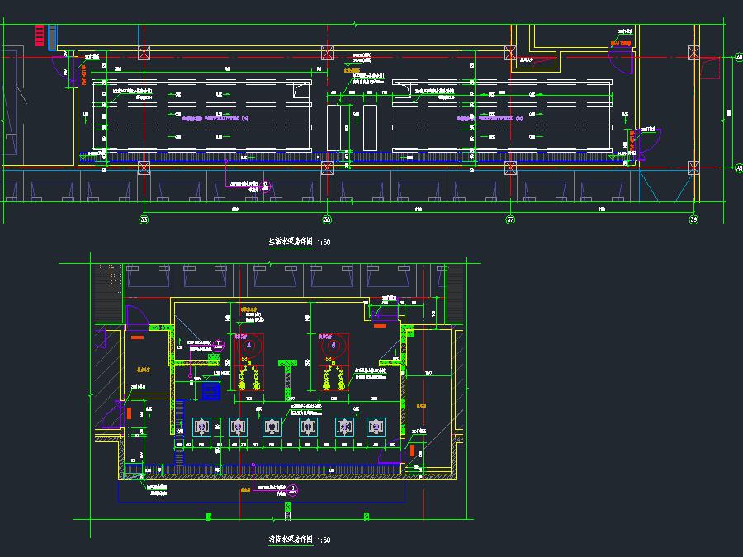Select the magenta detail callout bubble 7

coord(219,345)
